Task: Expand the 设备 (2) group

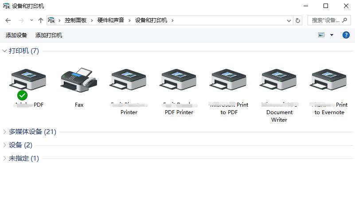Action: point(4,145)
